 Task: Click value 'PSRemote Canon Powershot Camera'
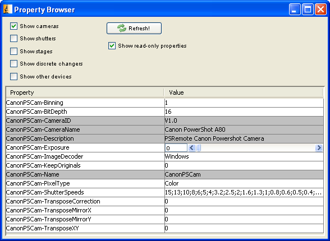(x=244, y=138)
